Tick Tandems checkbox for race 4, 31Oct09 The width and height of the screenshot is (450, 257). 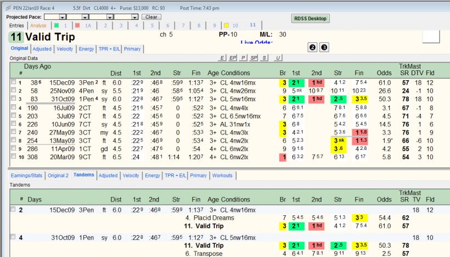[x=13, y=237]
